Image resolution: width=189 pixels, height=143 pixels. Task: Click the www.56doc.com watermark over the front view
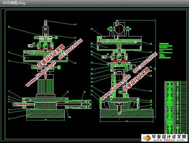point(116,87)
